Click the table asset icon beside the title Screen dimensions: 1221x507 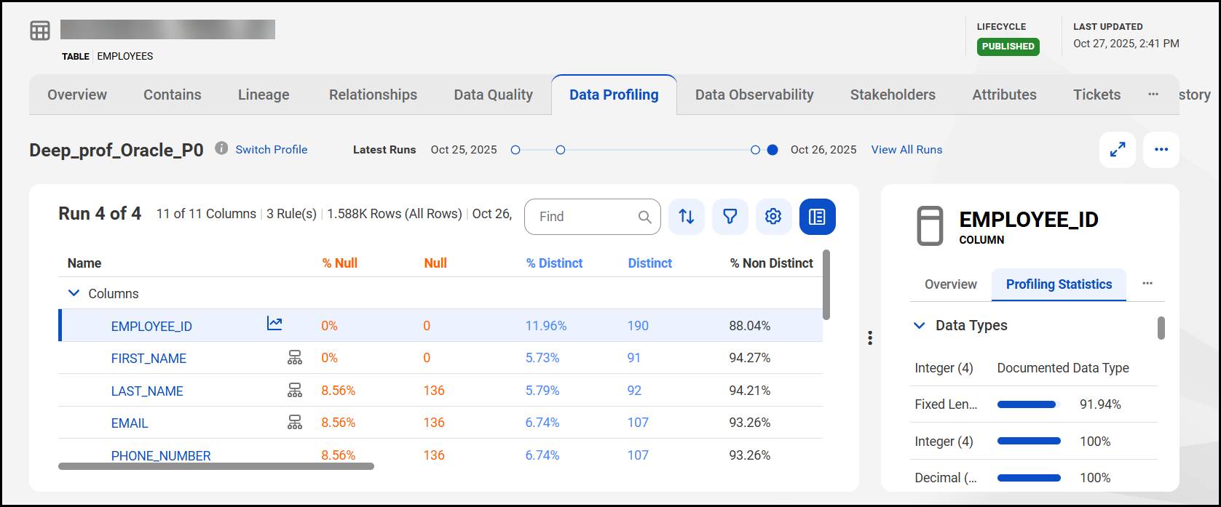click(40, 31)
